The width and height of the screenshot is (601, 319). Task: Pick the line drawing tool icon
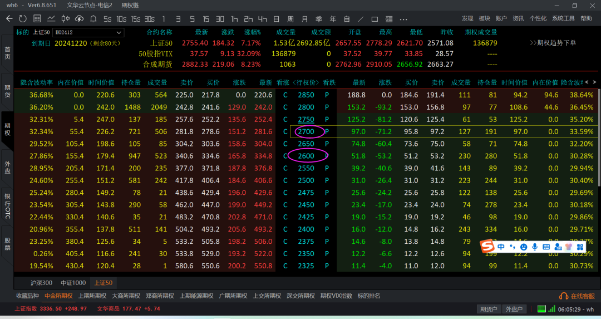pyautogui.click(x=361, y=19)
